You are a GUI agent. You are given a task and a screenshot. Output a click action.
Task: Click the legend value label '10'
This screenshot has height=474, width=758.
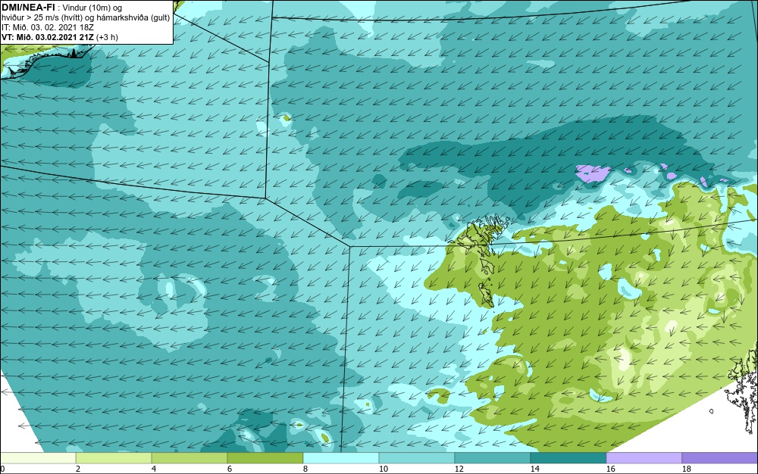(x=384, y=469)
